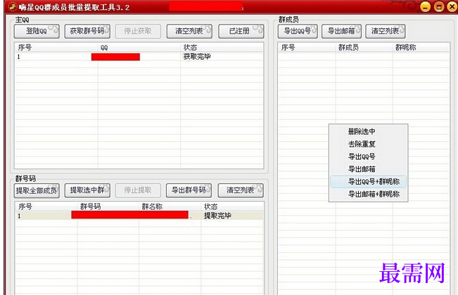Choose 导出QQ号 from the context menu
458x295 pixels.
[x=368, y=157]
